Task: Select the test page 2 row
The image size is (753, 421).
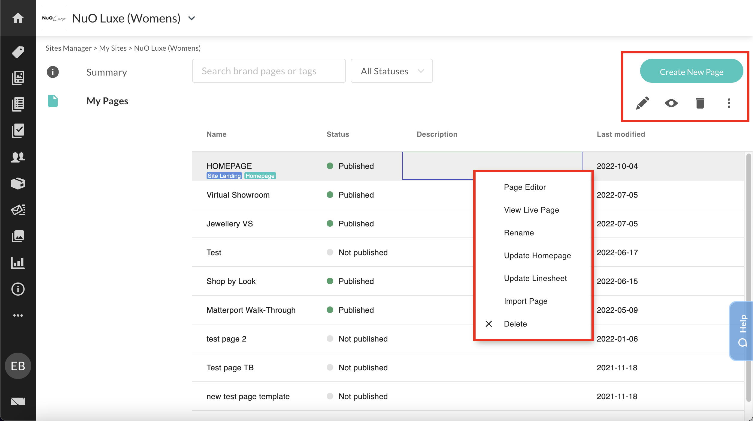Action: [x=468, y=339]
